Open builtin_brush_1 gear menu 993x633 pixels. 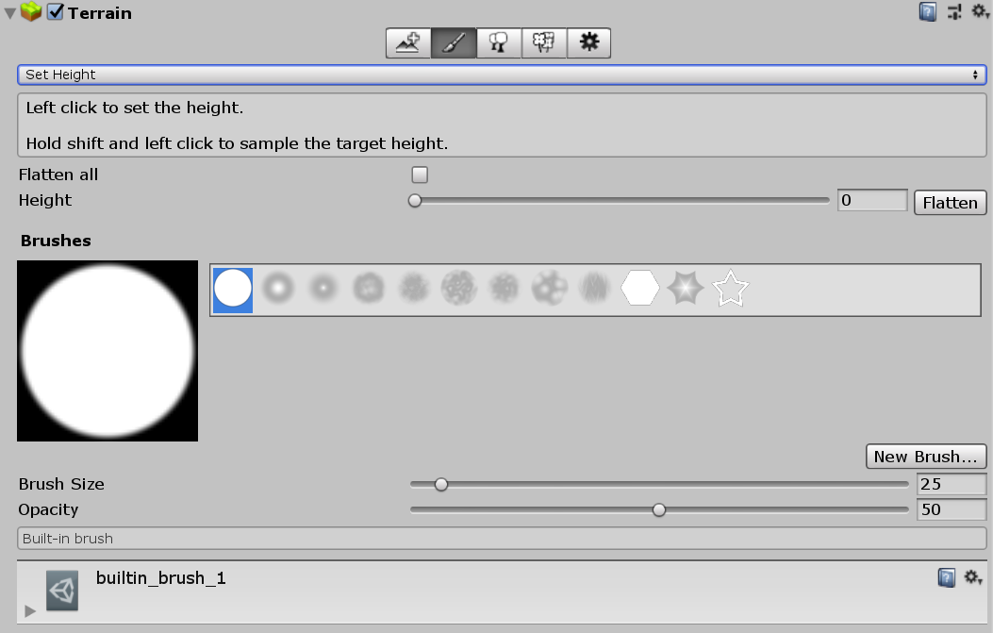click(x=973, y=577)
